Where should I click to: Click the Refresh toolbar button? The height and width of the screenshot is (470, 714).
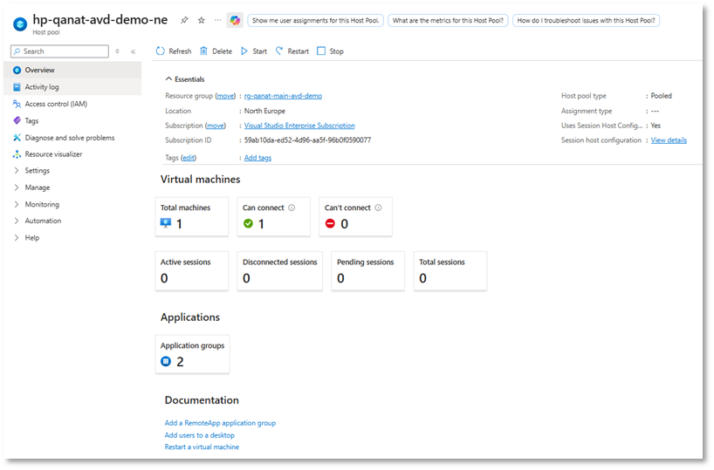[x=174, y=51]
